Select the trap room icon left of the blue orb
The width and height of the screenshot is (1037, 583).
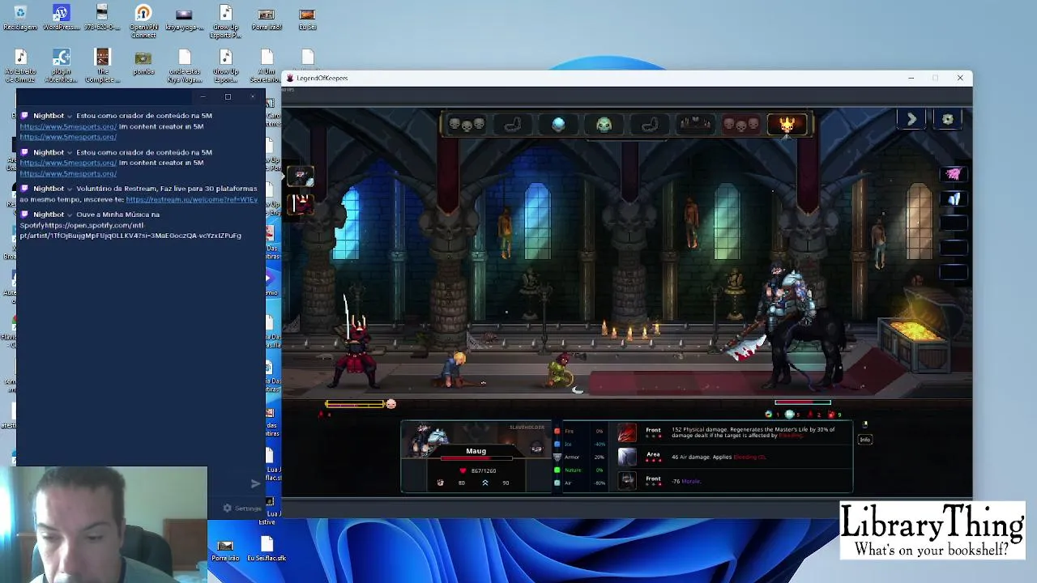(513, 124)
